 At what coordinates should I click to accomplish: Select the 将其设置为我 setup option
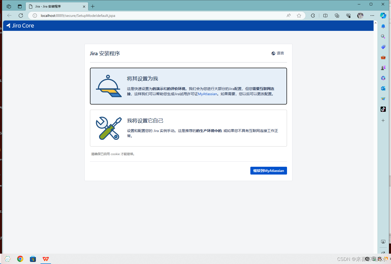pos(188,86)
